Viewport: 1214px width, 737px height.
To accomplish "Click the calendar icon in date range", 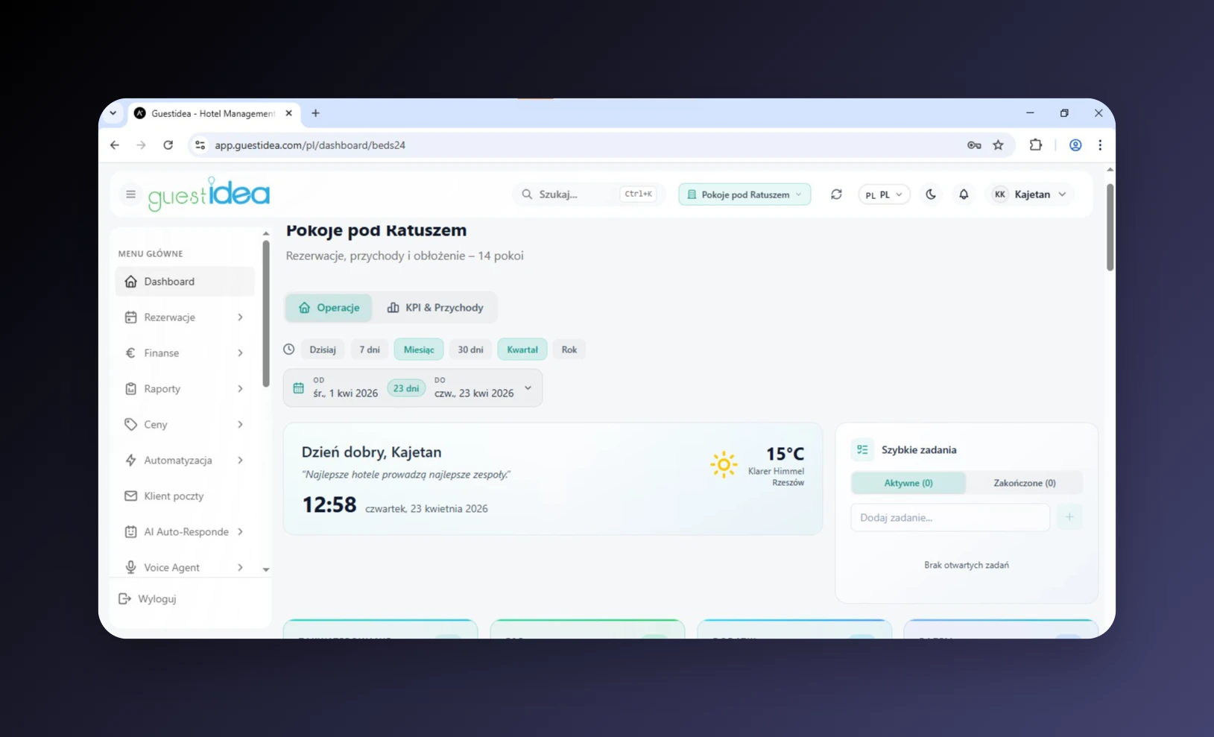I will click(298, 388).
